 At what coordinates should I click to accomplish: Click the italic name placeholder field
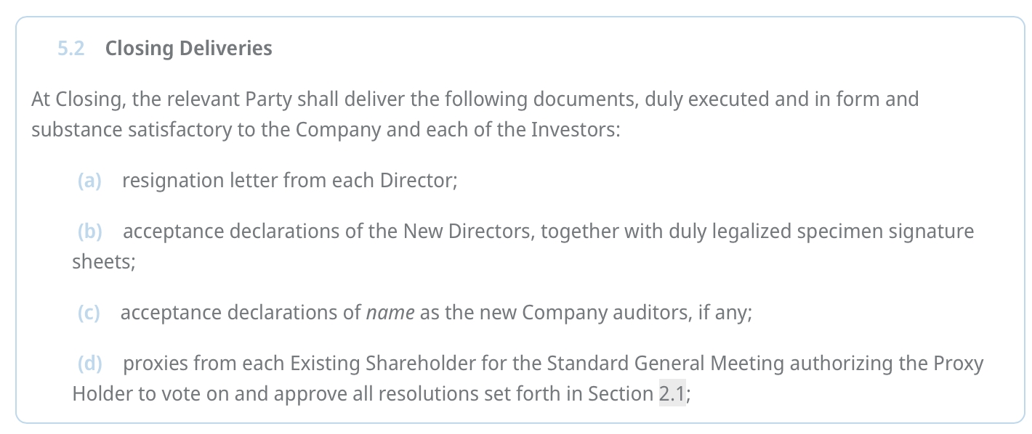coord(390,313)
